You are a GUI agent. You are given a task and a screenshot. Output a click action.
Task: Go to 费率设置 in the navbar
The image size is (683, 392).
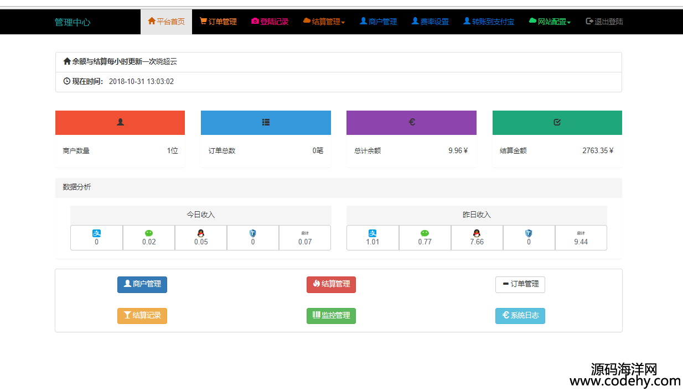430,22
